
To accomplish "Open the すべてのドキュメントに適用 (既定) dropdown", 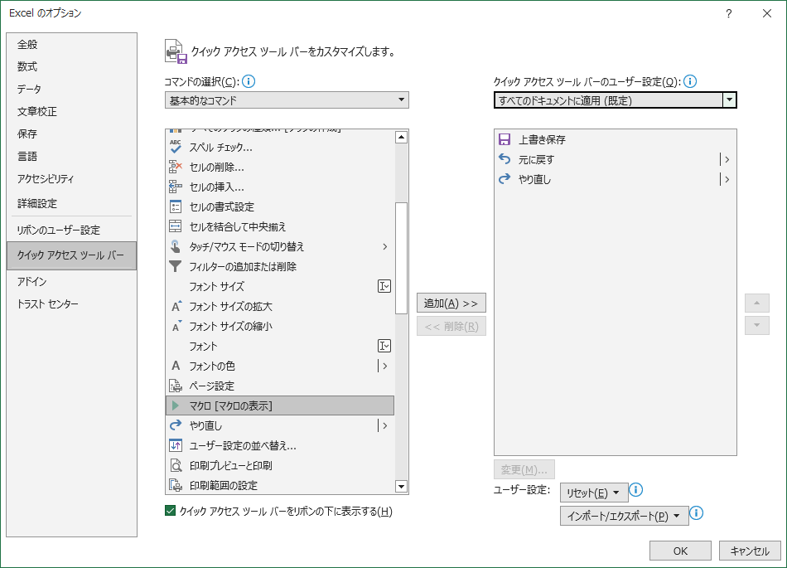I will pos(615,100).
